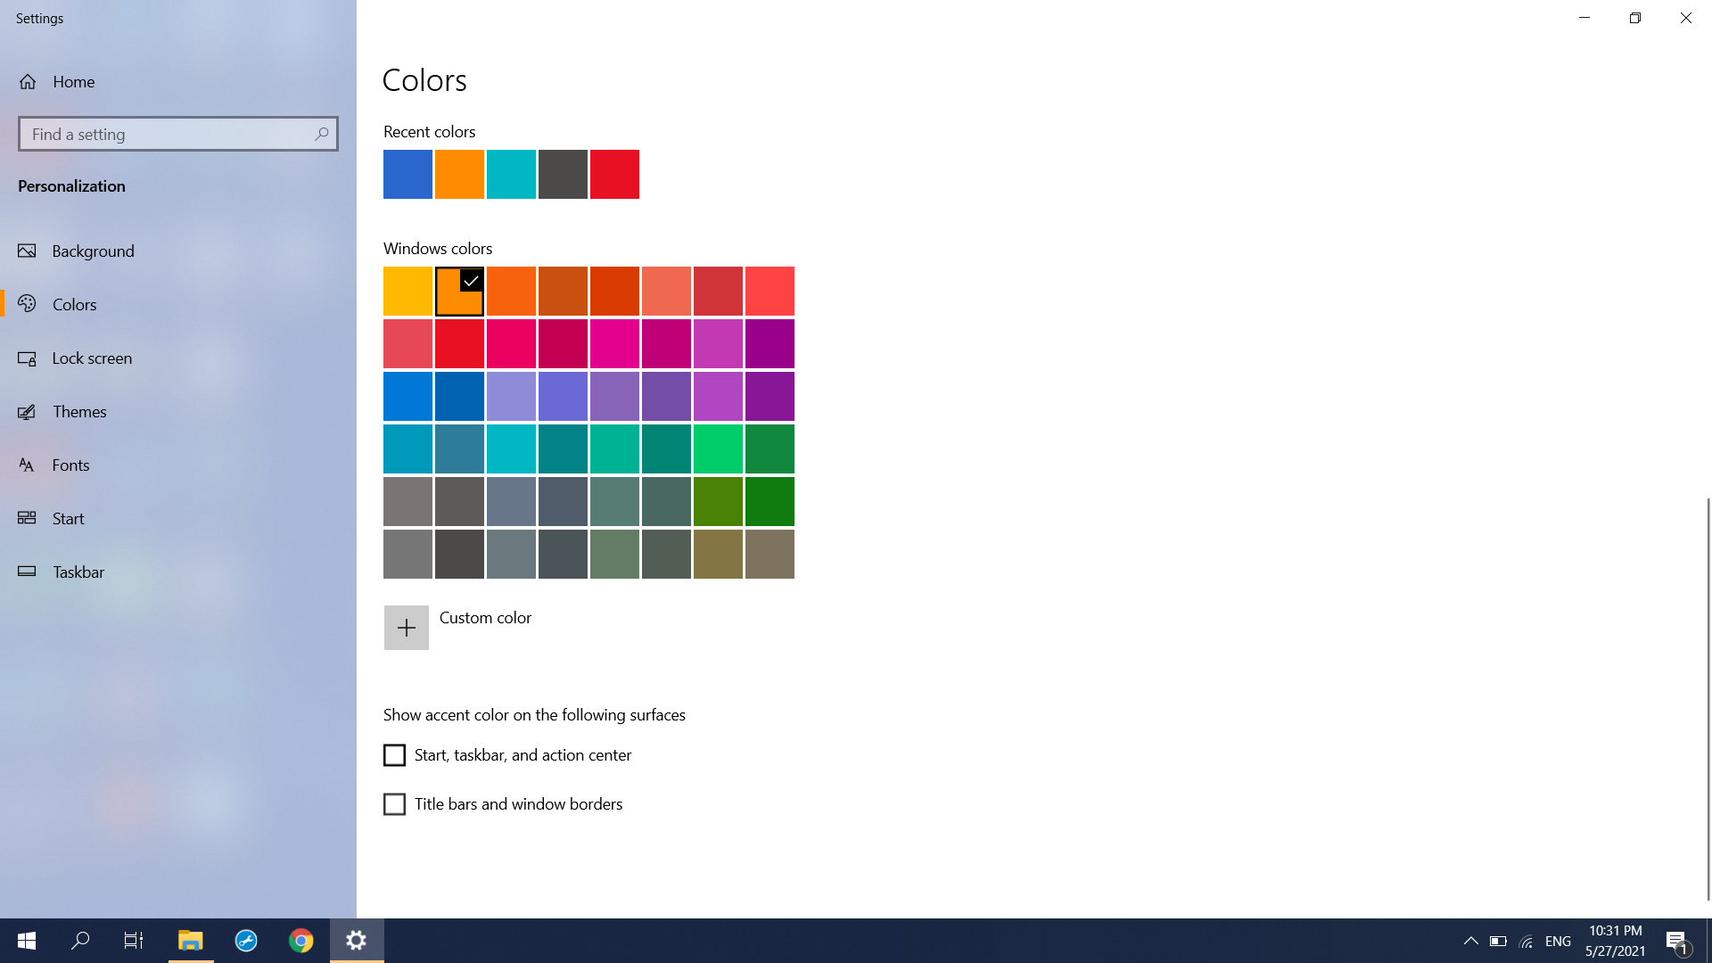The height and width of the screenshot is (963, 1712).
Task: Pick the dark gray recent color swatch
Action: click(x=563, y=174)
